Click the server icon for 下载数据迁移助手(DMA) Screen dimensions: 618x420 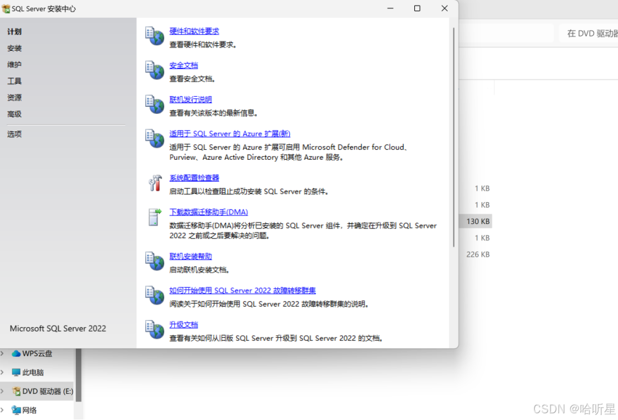coord(155,217)
